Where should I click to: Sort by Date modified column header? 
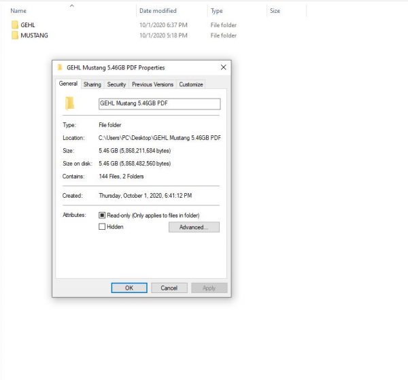point(158,11)
